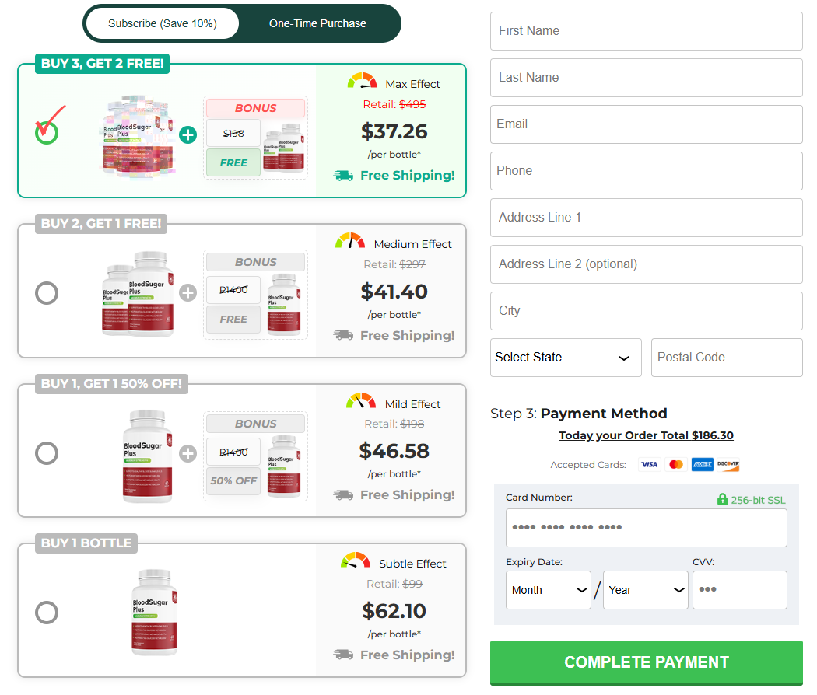817x695 pixels.
Task: Click the single BloodSugar Plus bottle image
Action: pyautogui.click(x=154, y=613)
